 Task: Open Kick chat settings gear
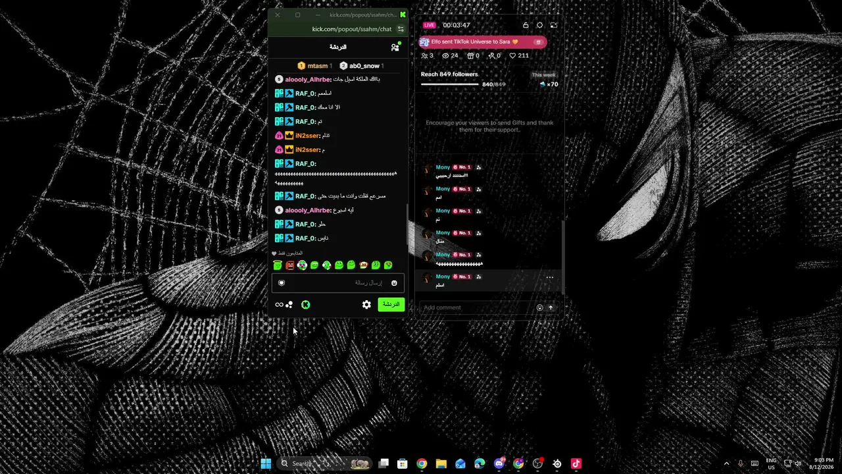[x=366, y=305]
